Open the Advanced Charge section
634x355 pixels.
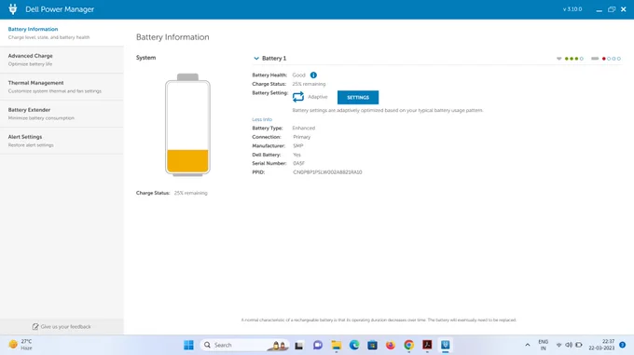[x=62, y=60]
